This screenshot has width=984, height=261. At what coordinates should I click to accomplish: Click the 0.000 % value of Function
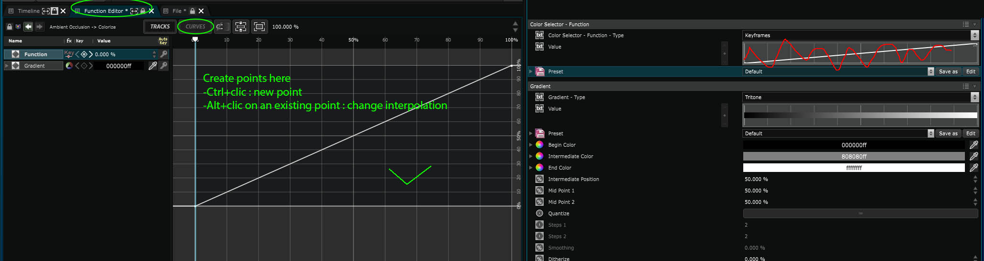[x=106, y=54]
